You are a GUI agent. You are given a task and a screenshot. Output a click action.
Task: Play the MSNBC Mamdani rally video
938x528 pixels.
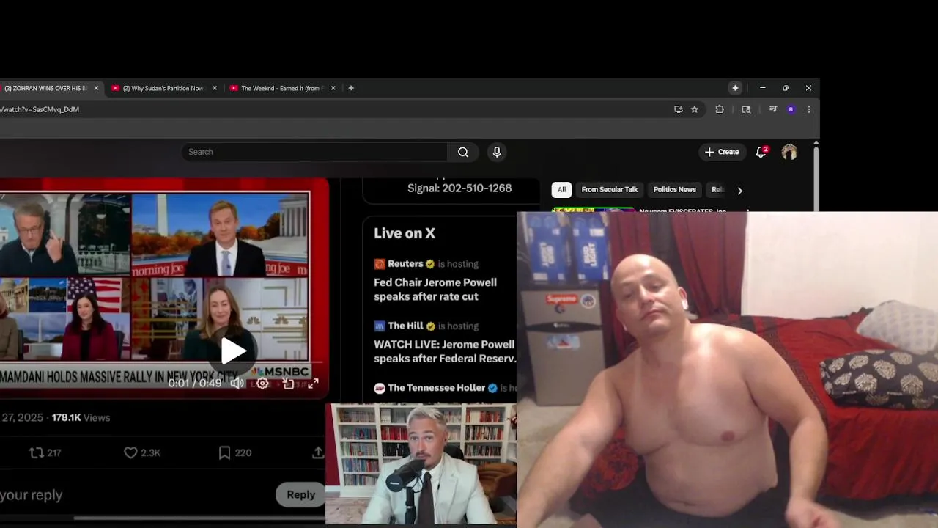point(233,351)
